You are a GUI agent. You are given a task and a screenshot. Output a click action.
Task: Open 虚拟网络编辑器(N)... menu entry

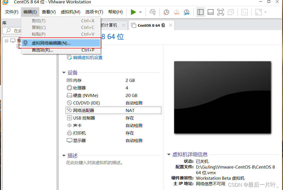pos(61,43)
